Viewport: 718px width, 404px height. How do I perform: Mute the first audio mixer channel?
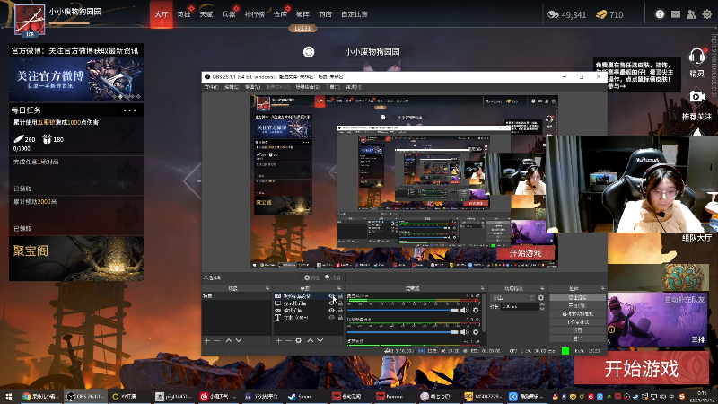[465, 310]
